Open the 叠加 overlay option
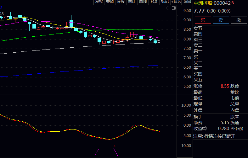This screenshot has height=158, width=248. point(110,2)
